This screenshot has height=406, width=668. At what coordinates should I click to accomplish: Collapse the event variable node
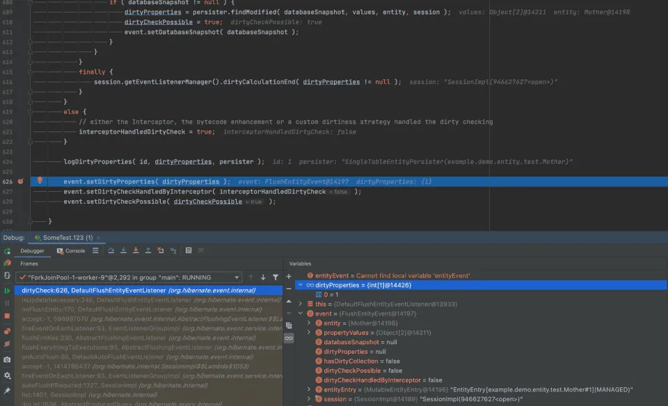coord(301,314)
